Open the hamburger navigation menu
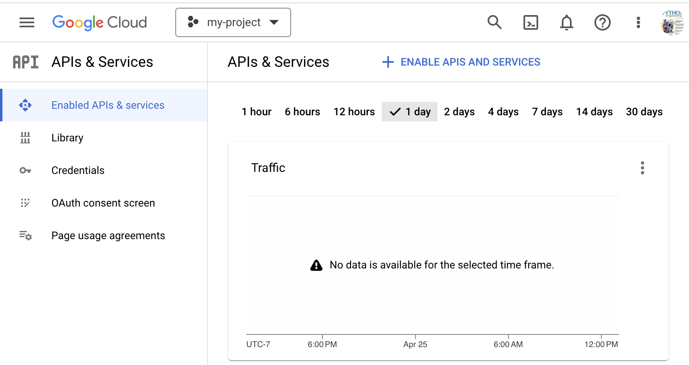This screenshot has width=689, height=365. 27,22
